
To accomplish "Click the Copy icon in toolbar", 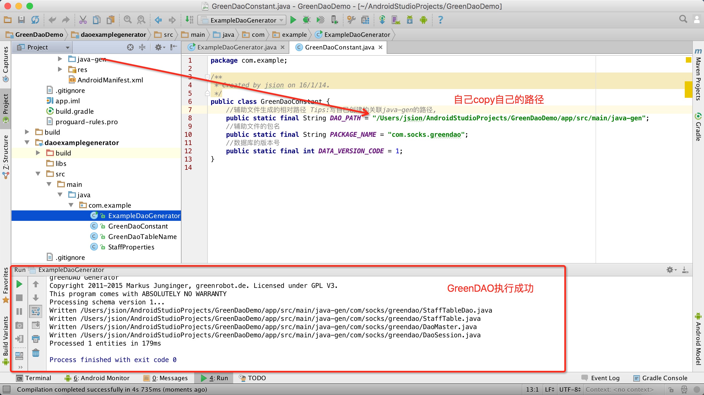I will pyautogui.click(x=97, y=20).
